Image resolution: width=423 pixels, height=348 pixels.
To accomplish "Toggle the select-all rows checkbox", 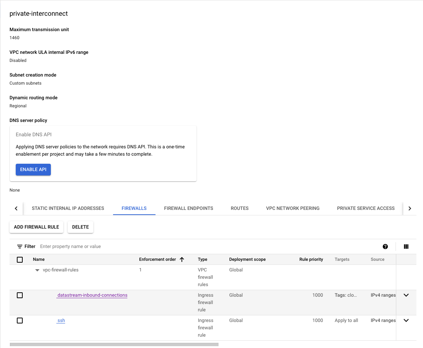I will tap(20, 260).
